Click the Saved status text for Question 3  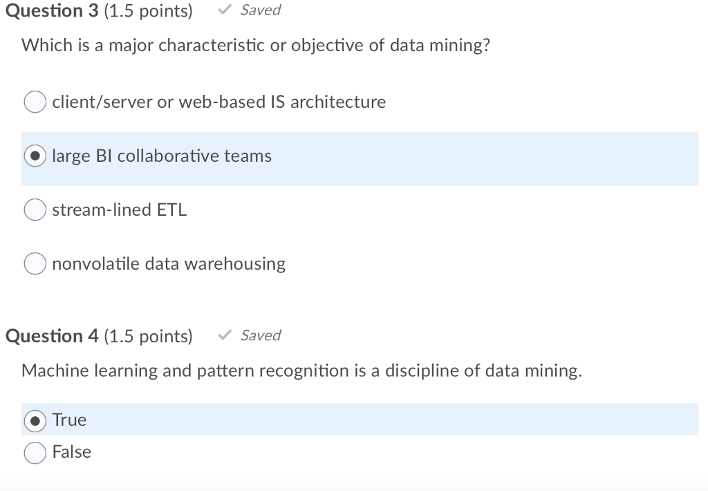click(260, 10)
